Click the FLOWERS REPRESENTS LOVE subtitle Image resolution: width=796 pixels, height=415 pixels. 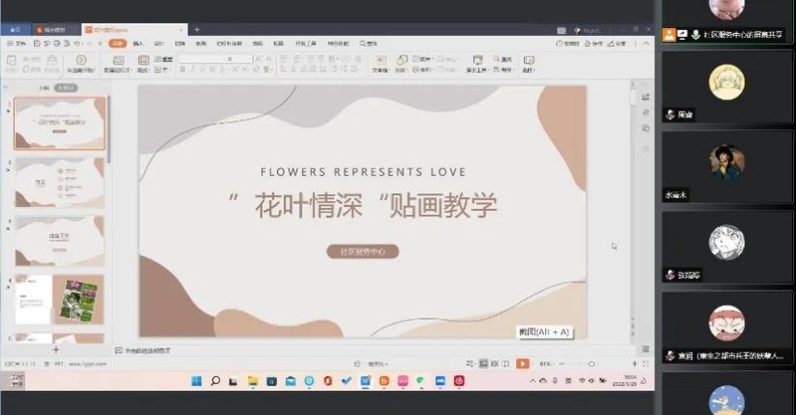363,172
